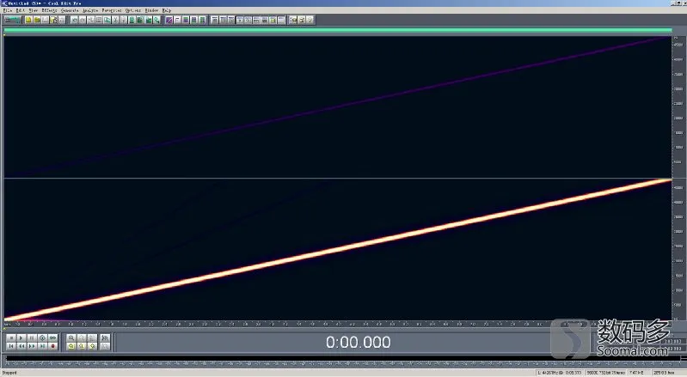This screenshot has width=687, height=377.
Task: Jump to the beginning with Go to Start
Action: [x=11, y=346]
